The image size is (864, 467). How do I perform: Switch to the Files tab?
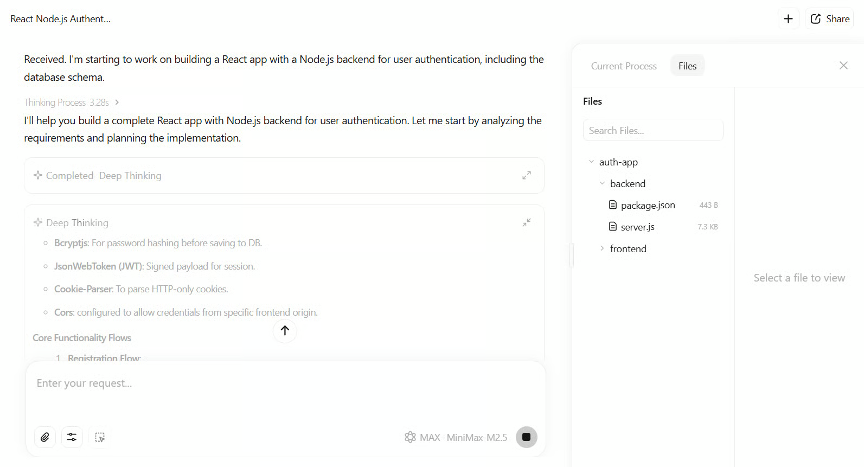coord(687,66)
